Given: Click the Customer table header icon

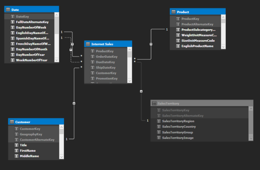Looking at the screenshot, I should (12, 122).
